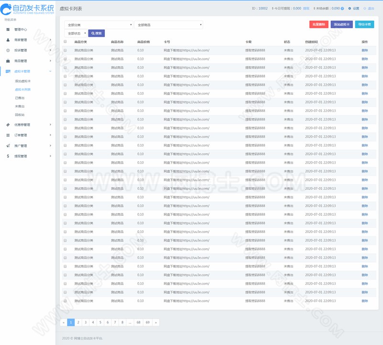Jump to page 68 in pagination
383x345 pixels.
(138, 323)
